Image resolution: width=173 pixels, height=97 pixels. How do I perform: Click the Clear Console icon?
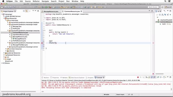click(147, 77)
